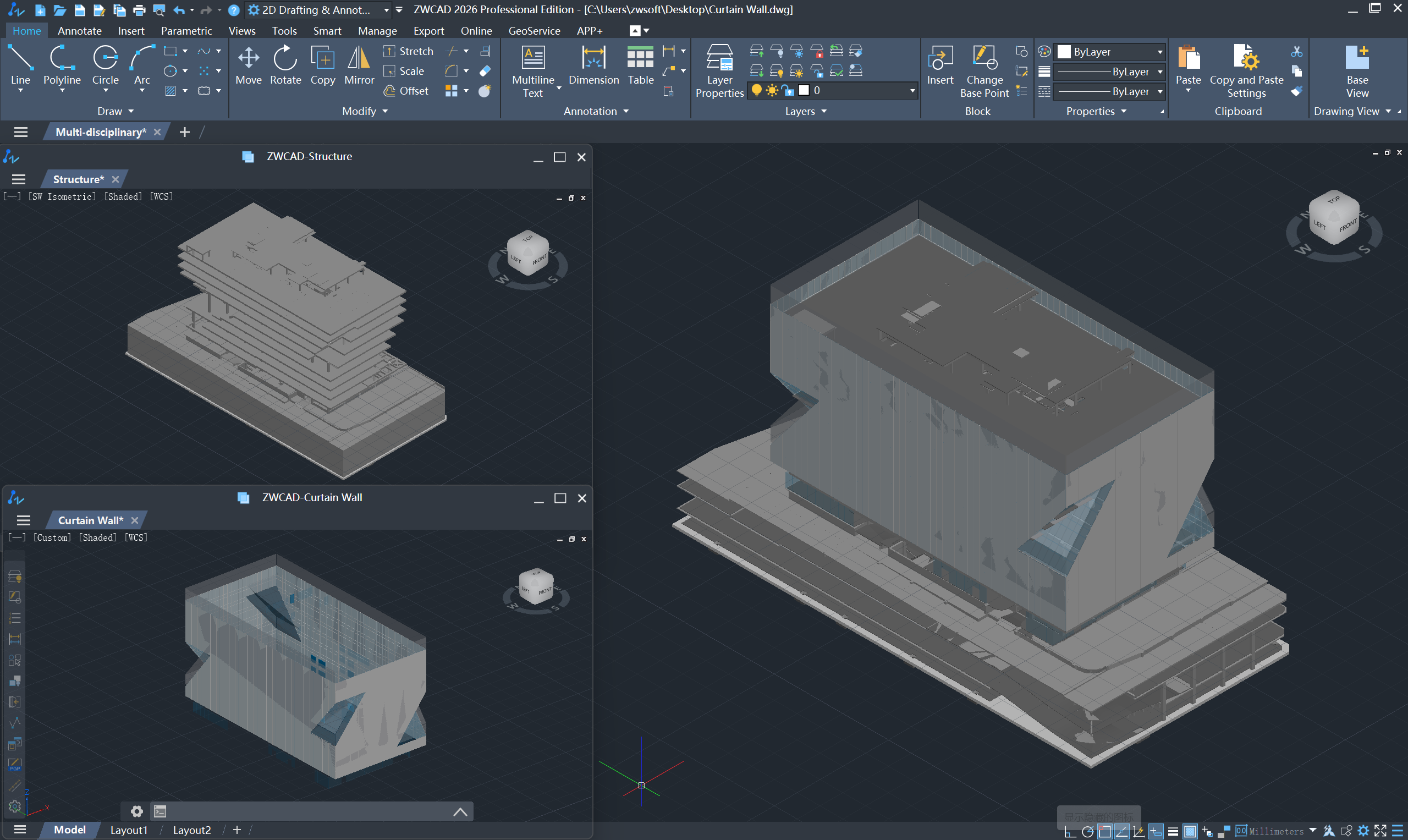Use the Mirror tool
This screenshot has width=1408, height=840.
359,64
